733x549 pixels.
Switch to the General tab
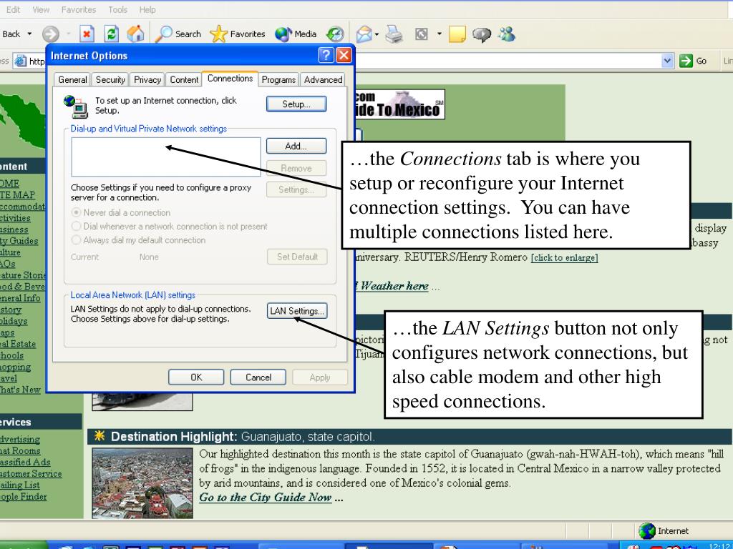pyautogui.click(x=72, y=80)
